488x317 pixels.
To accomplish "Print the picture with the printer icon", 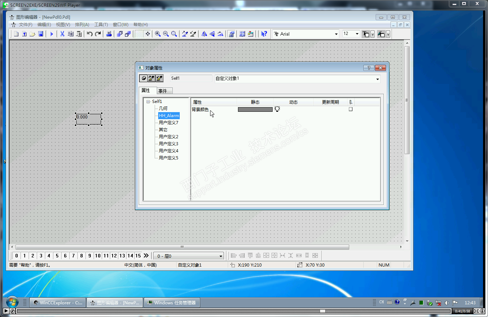I will [109, 34].
